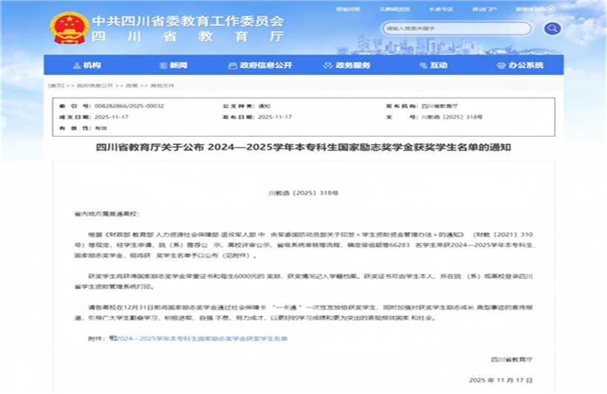
Task: Click the salutation 省内地方属普通高校
Action: point(107,213)
